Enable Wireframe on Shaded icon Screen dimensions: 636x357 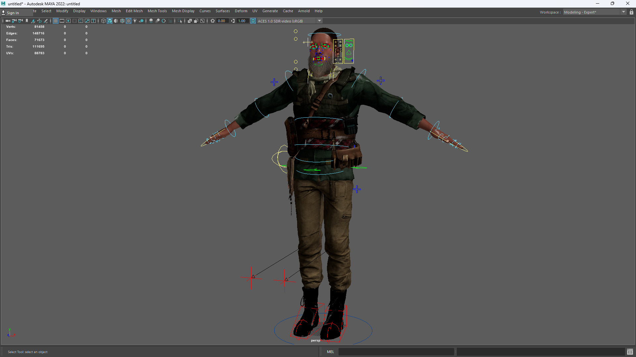tap(122, 21)
